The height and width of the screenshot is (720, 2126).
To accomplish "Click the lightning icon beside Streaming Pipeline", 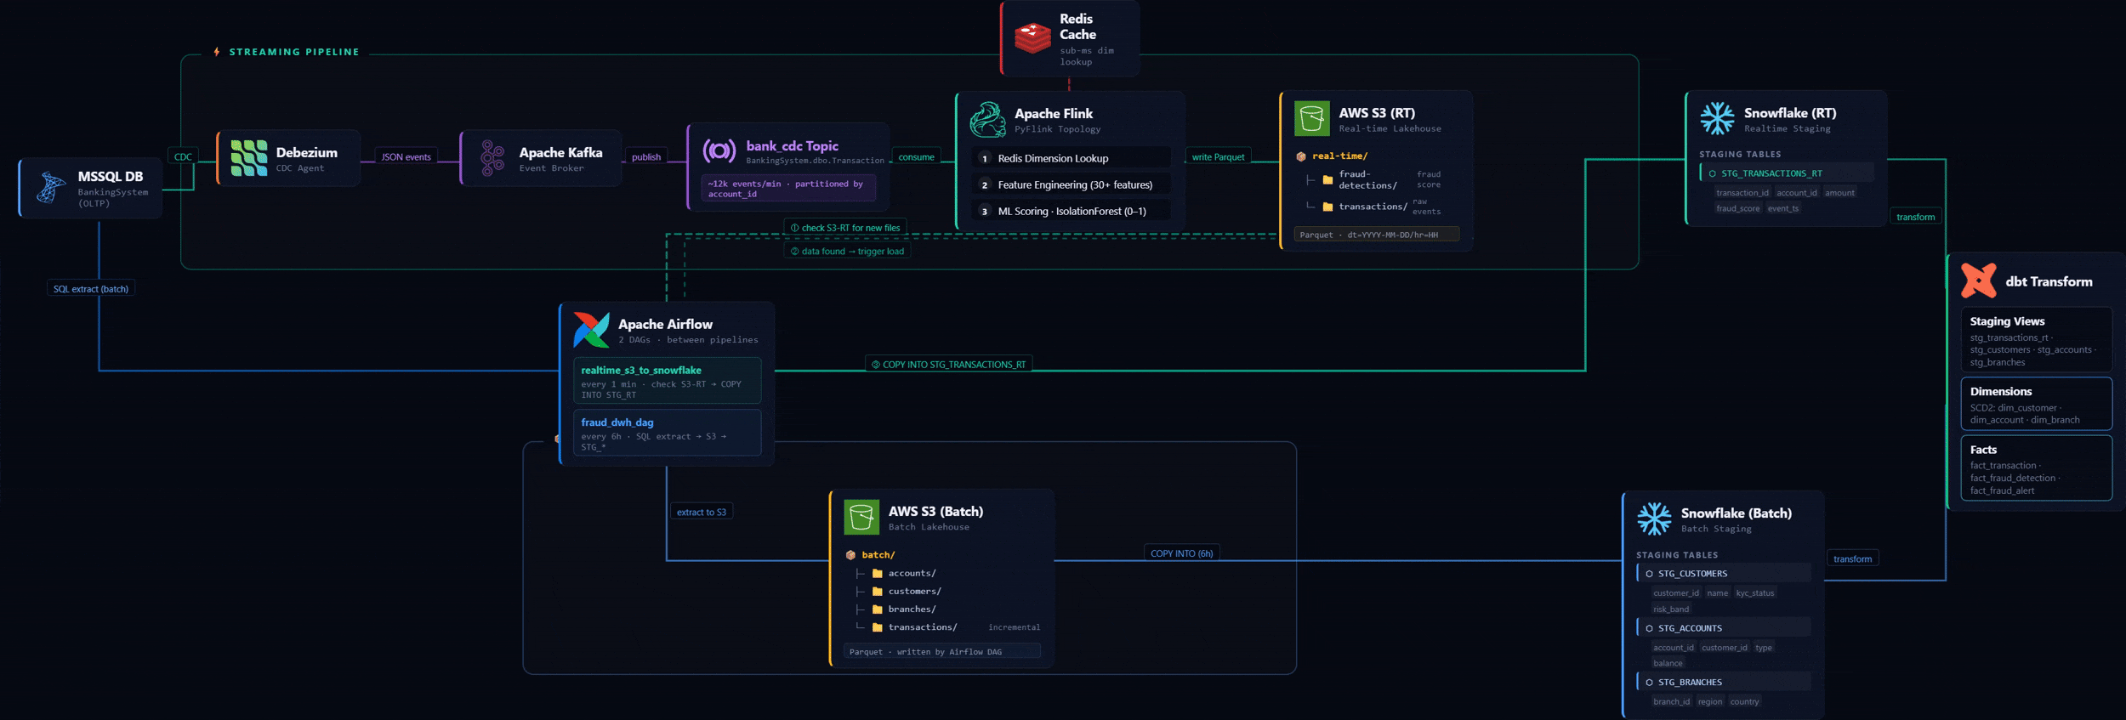I will [217, 52].
